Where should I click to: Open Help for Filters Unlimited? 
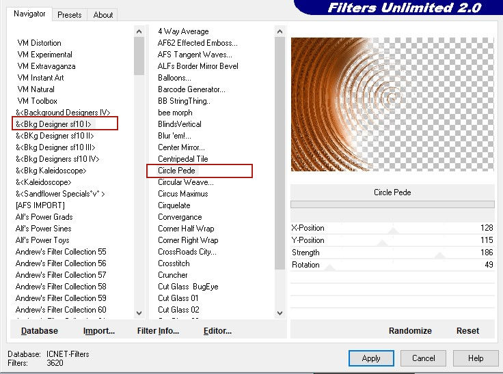476,358
